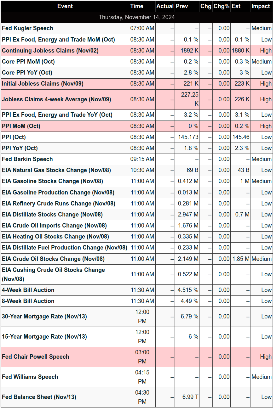Click the 1892 K previous value
This screenshot has width=277, height=410.
click(x=190, y=51)
